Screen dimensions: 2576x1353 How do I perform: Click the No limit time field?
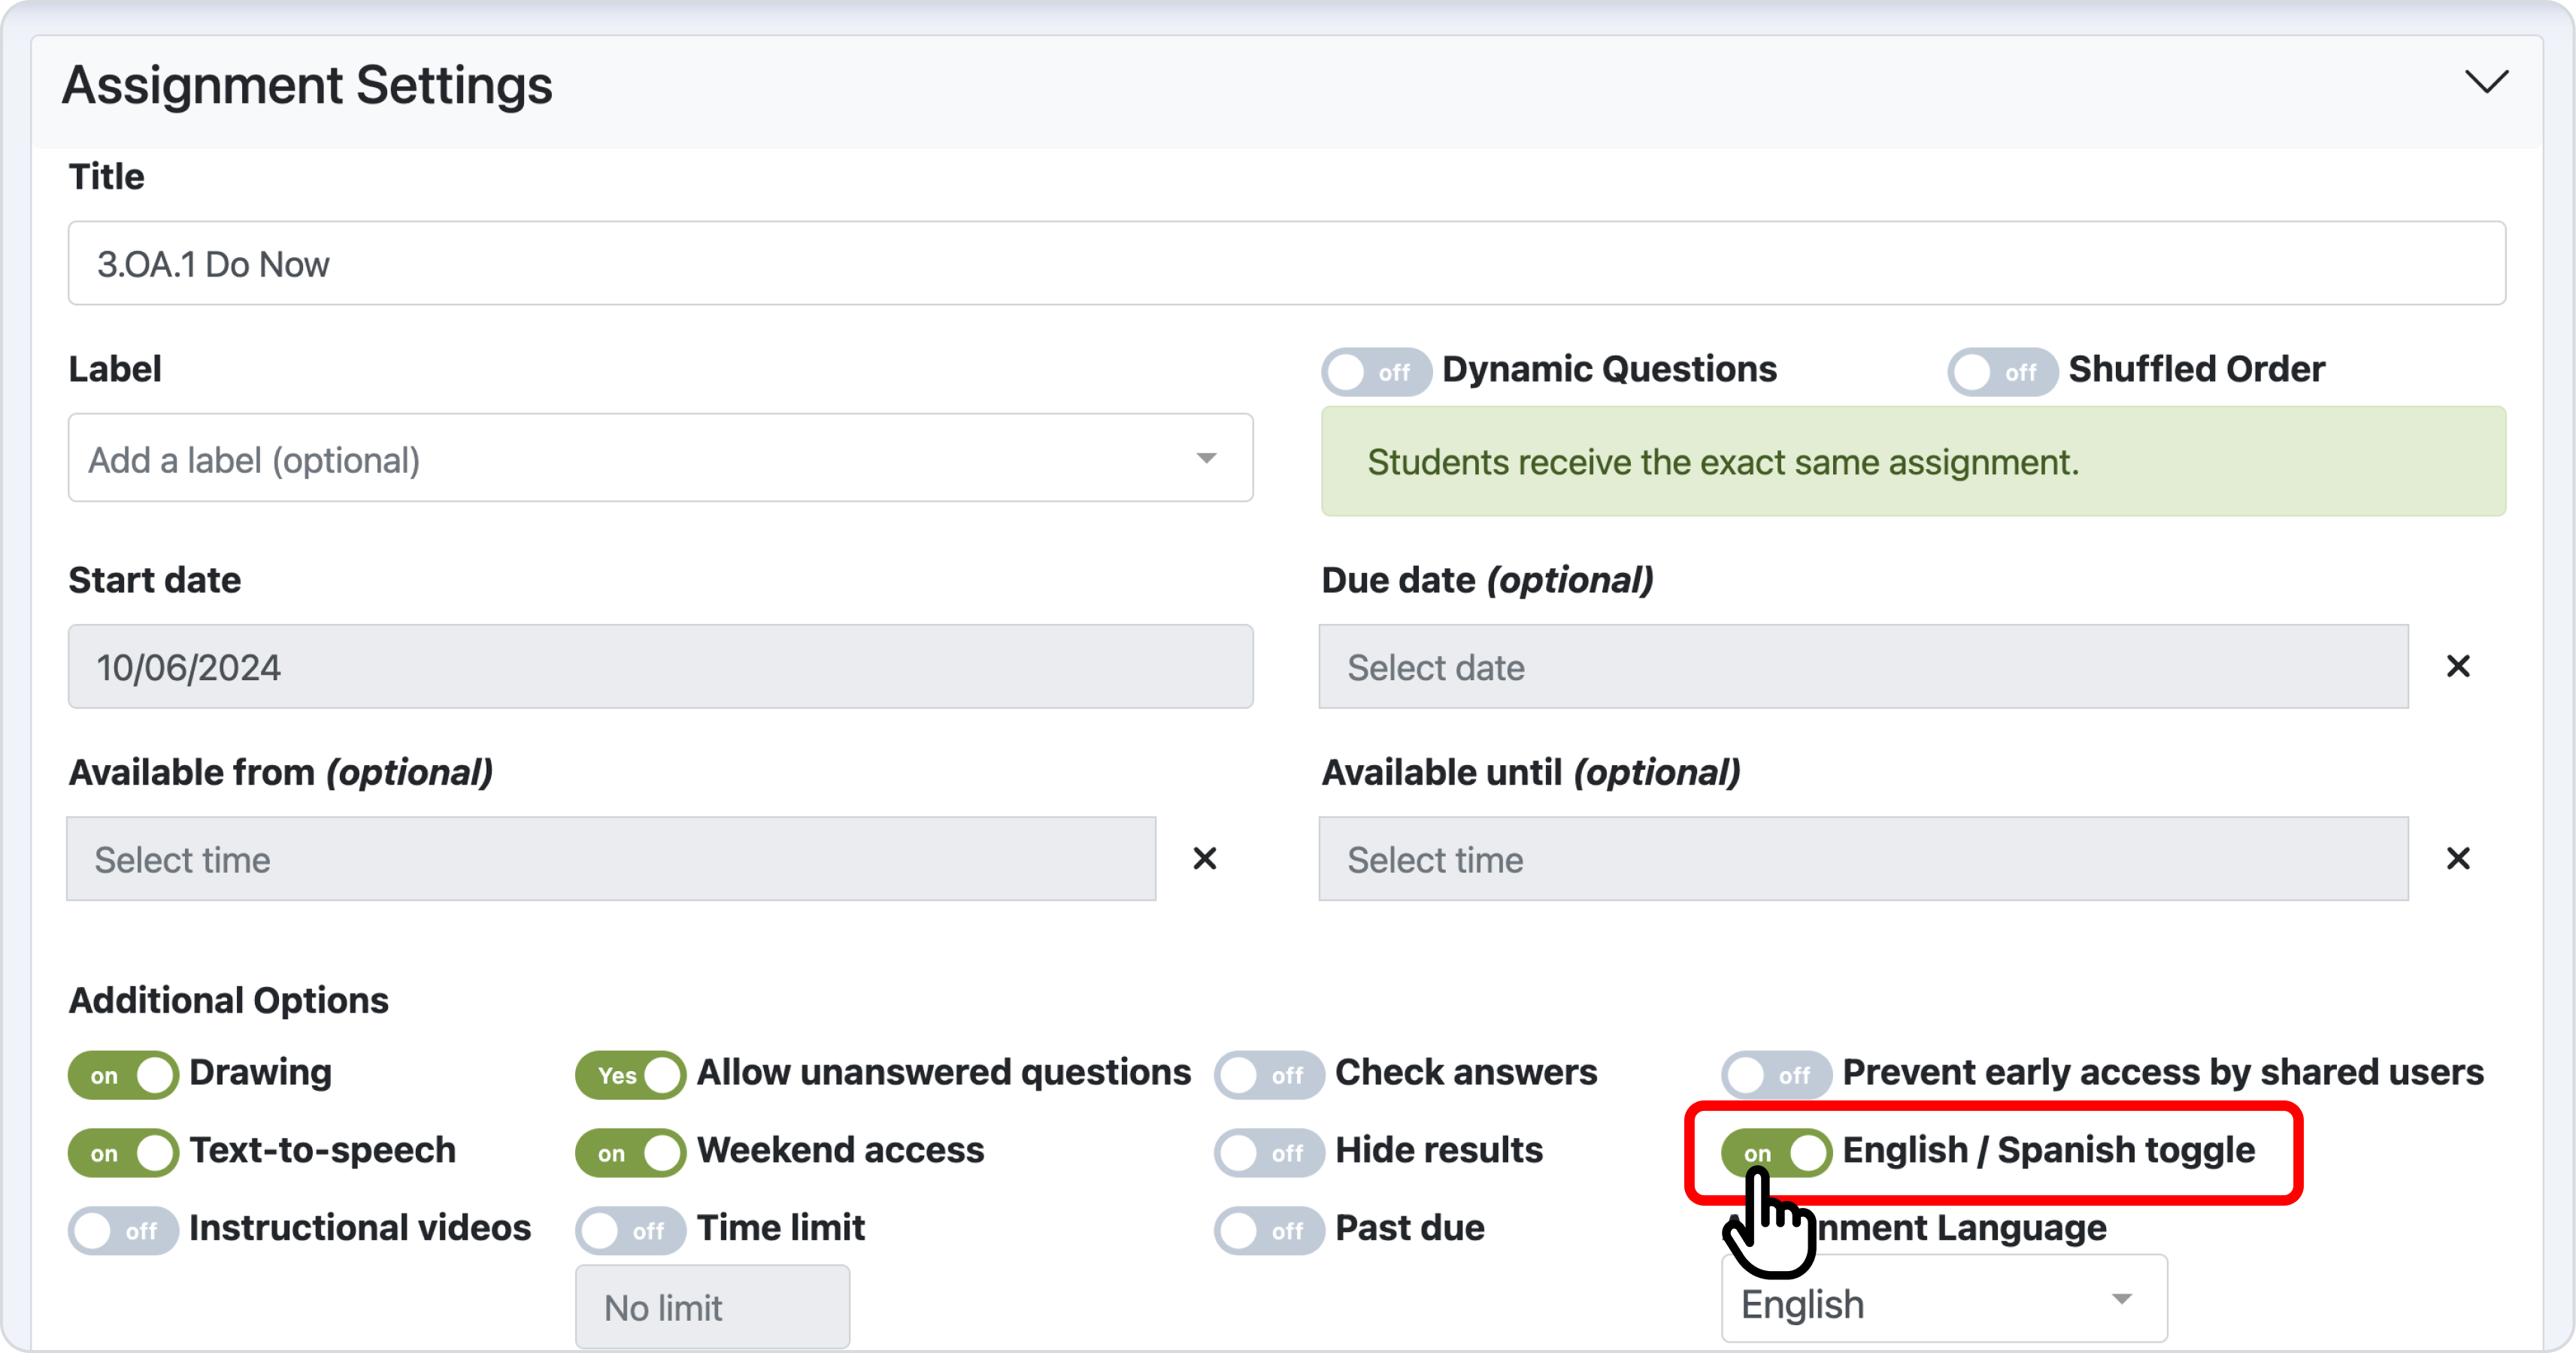coord(712,1307)
